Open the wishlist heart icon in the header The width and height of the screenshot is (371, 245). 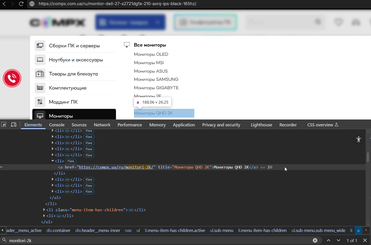point(339,22)
